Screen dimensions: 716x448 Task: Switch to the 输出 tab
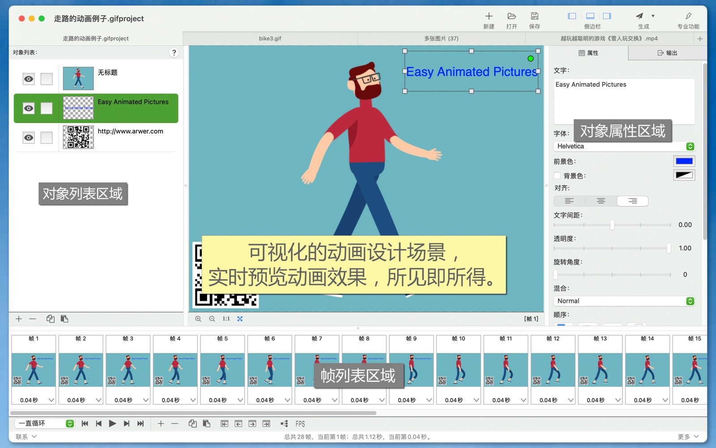pyautogui.click(x=667, y=53)
